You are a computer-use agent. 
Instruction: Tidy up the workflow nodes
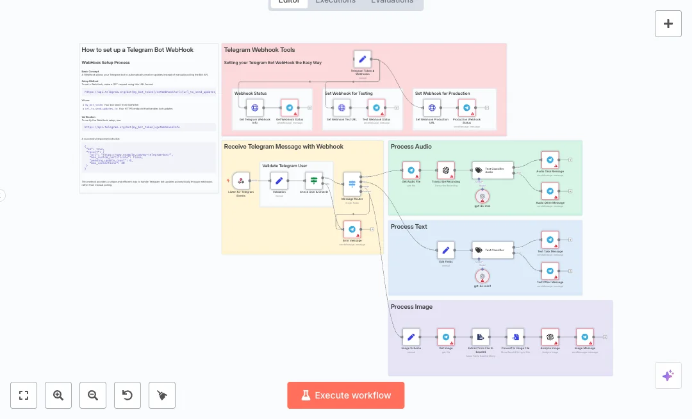162,395
